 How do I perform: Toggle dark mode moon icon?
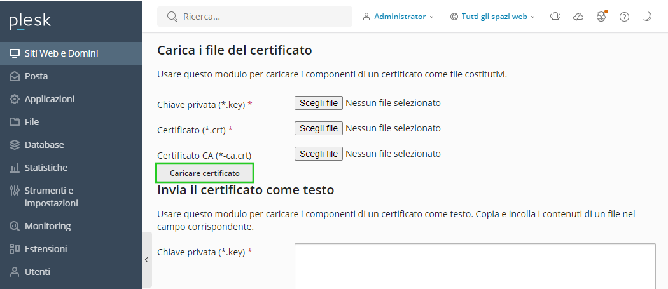pos(647,17)
